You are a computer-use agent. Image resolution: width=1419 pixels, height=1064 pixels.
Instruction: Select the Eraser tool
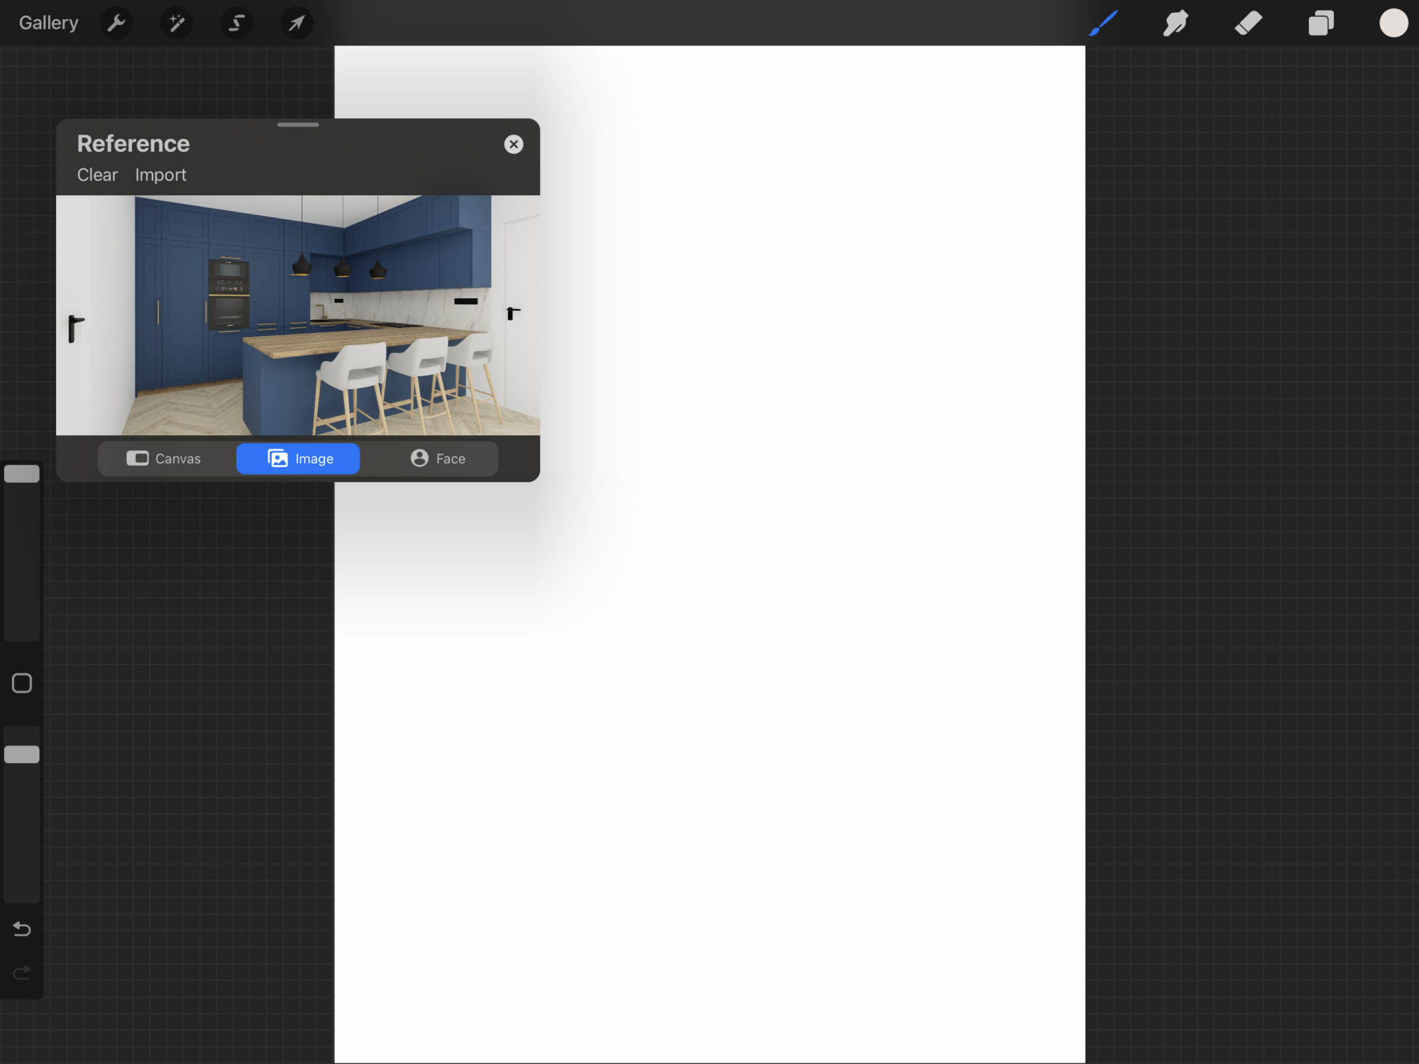click(x=1249, y=23)
